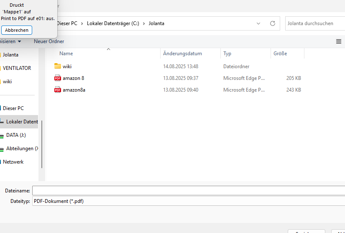Screen dimensions: 345x233
Task: Select VENTILATOR in the navigation pane
Action: pyautogui.click(x=17, y=68)
